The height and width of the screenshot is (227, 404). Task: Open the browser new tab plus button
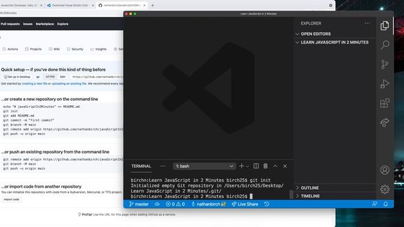152,5
